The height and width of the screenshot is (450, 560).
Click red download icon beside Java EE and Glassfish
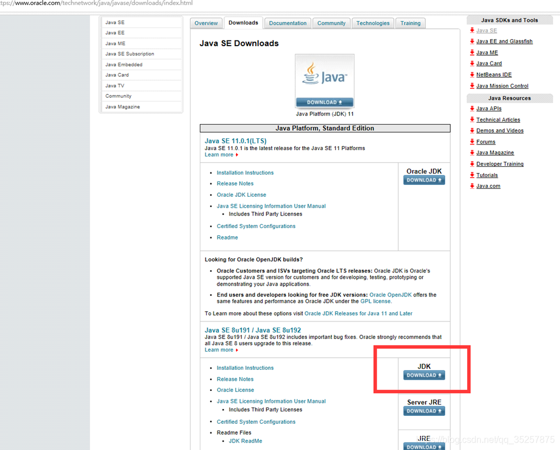[472, 42]
